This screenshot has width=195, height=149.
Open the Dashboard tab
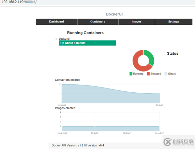pyautogui.click(x=57, y=22)
